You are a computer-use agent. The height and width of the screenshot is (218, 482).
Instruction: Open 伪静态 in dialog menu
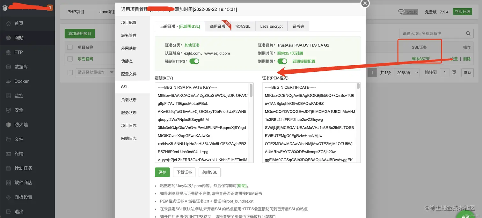[x=132, y=61]
